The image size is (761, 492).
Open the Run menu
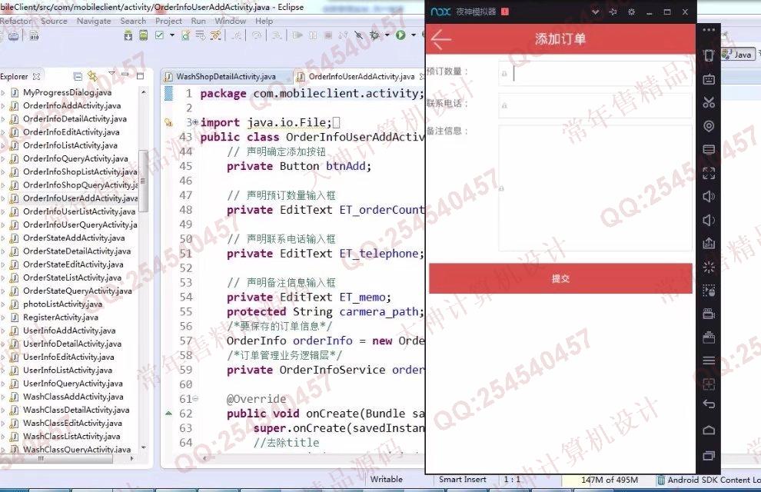[198, 21]
